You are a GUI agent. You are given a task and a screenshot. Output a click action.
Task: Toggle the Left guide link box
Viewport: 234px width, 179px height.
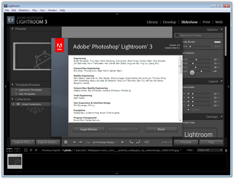coord(188,94)
